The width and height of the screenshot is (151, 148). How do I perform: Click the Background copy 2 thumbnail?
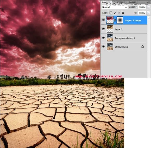pos(110,38)
